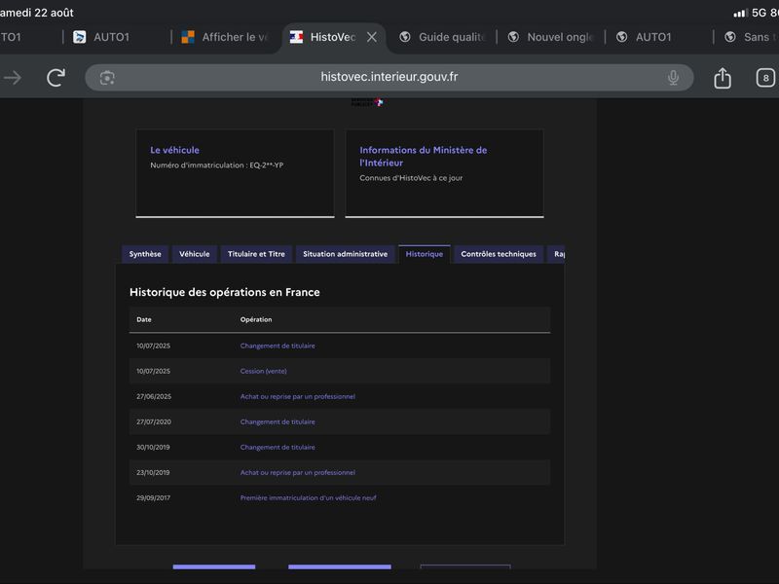The width and height of the screenshot is (779, 584).
Task: Click the Opération column header
Action: pos(256,320)
